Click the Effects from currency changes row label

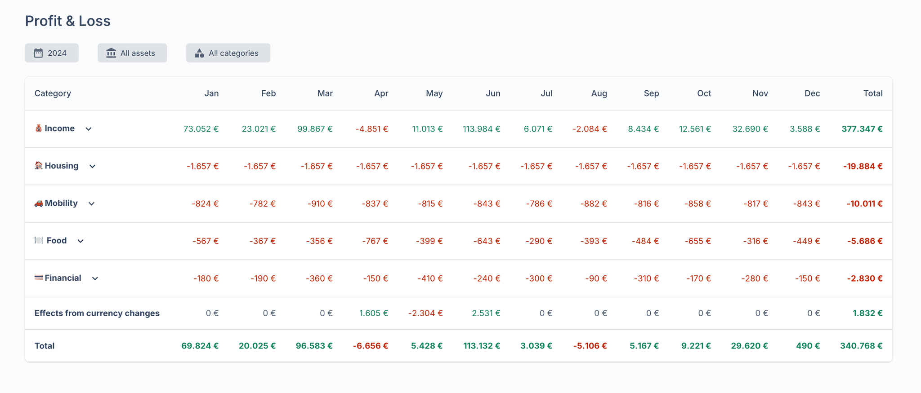click(x=97, y=313)
